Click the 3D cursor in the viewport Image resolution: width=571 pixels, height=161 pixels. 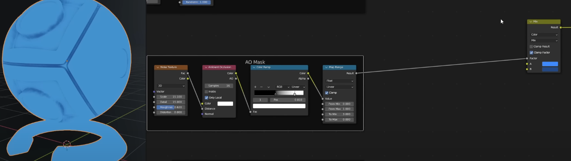coord(67,144)
